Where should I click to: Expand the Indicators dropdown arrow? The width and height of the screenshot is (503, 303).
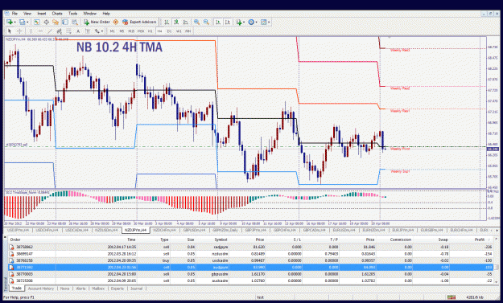pyautogui.click(x=244, y=22)
